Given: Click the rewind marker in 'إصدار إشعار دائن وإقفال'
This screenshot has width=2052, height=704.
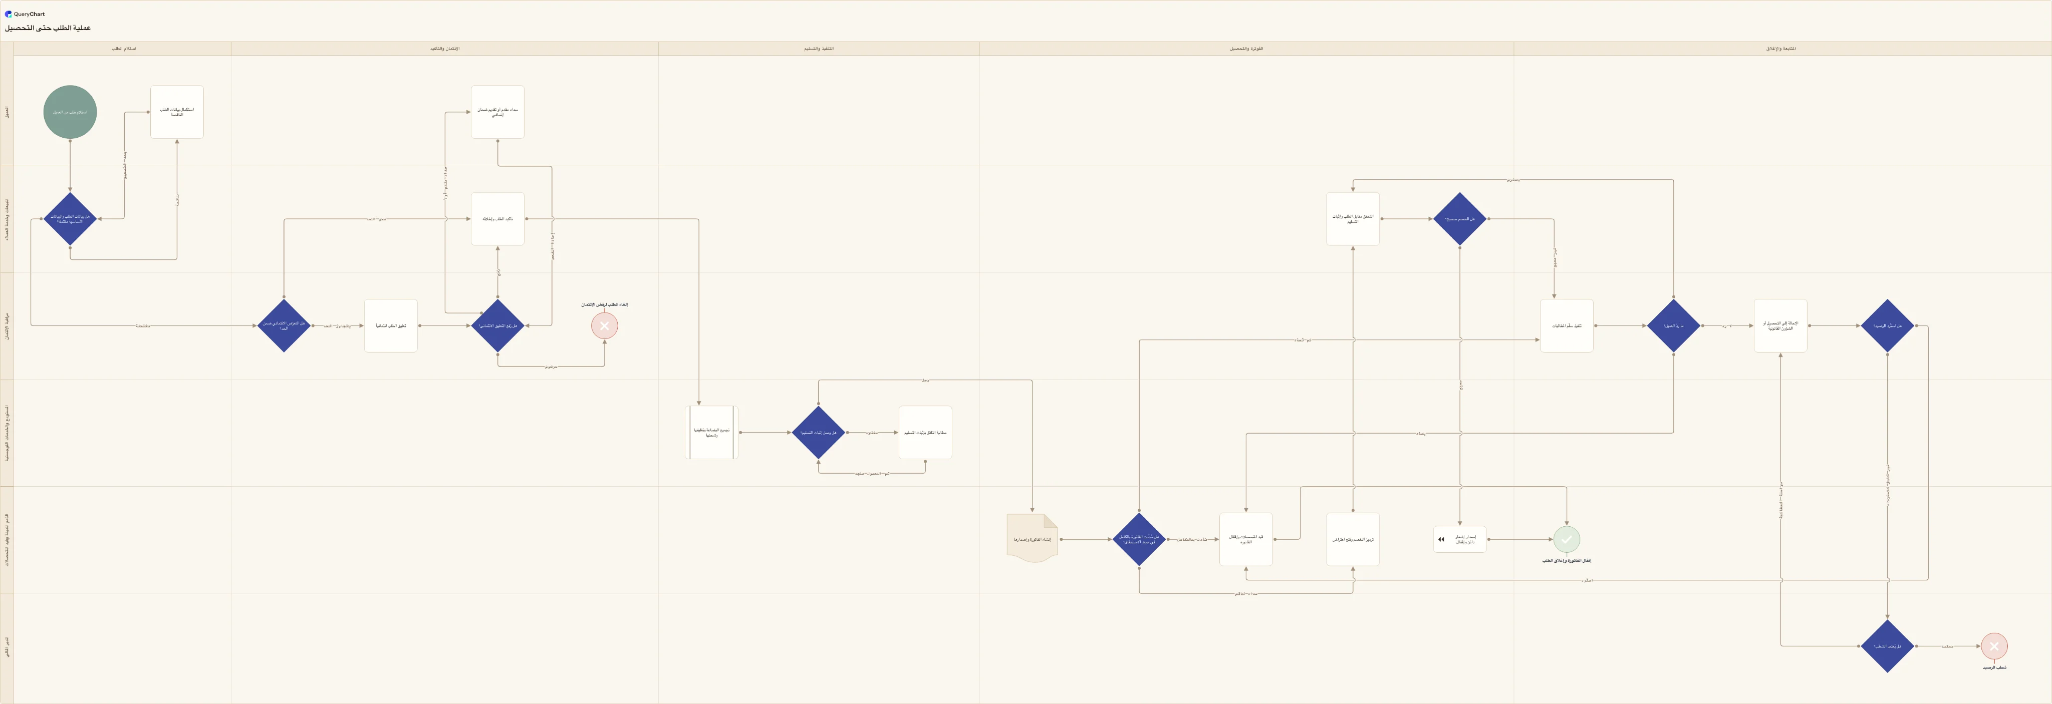Looking at the screenshot, I should click(1441, 539).
